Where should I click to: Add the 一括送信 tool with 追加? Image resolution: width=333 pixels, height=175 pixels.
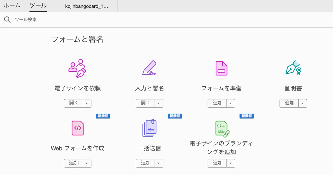(x=145, y=163)
